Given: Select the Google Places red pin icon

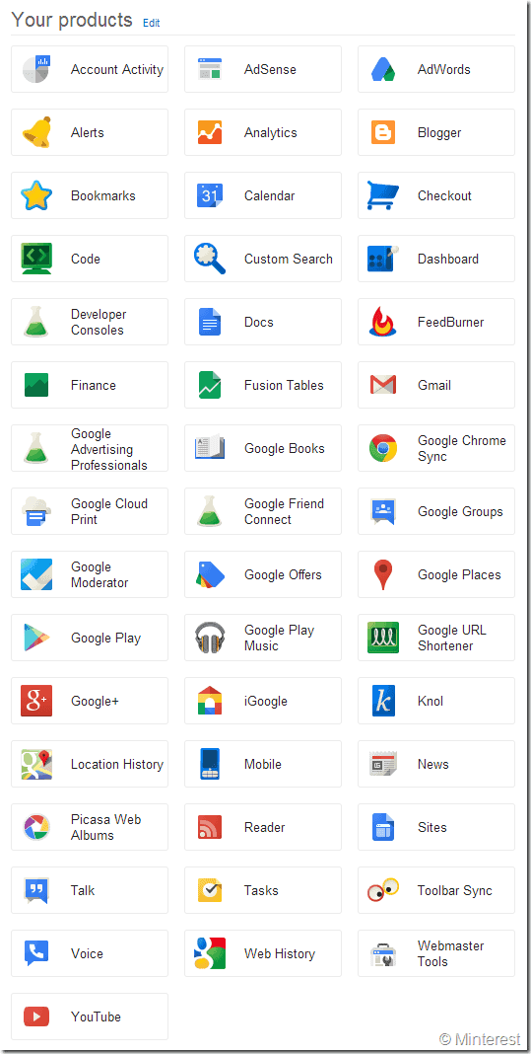Looking at the screenshot, I should click(383, 574).
